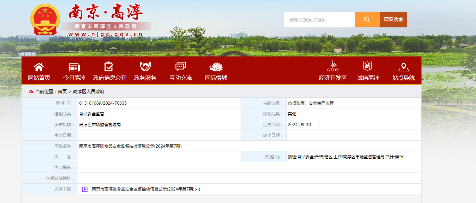Open the 诚信高淳 menu item
476x203 pixels.
(368, 78)
